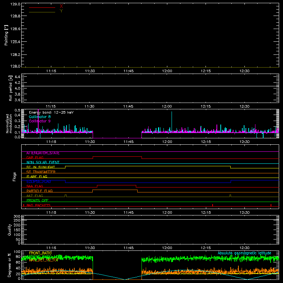
Task: Click the 3.6 tick on Roll period axis
Action: [x=17, y=100]
